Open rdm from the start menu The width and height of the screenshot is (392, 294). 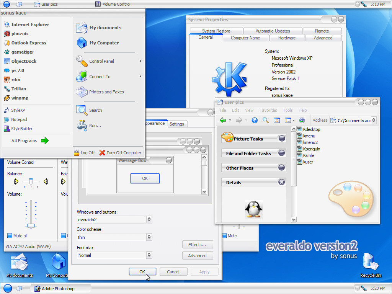tap(12, 80)
